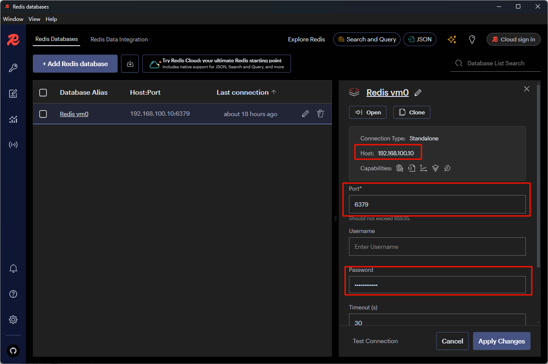Click the Username input field
Image resolution: width=548 pixels, height=364 pixels.
(437, 247)
